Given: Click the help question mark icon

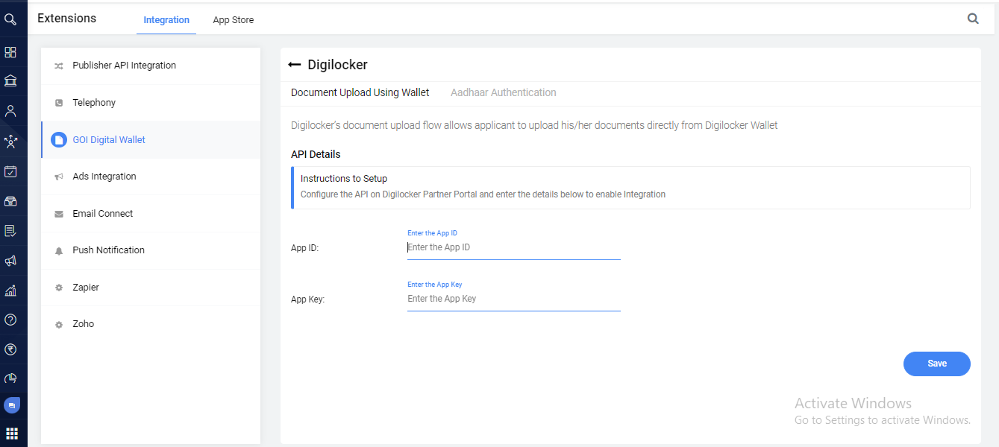Looking at the screenshot, I should [x=10, y=320].
